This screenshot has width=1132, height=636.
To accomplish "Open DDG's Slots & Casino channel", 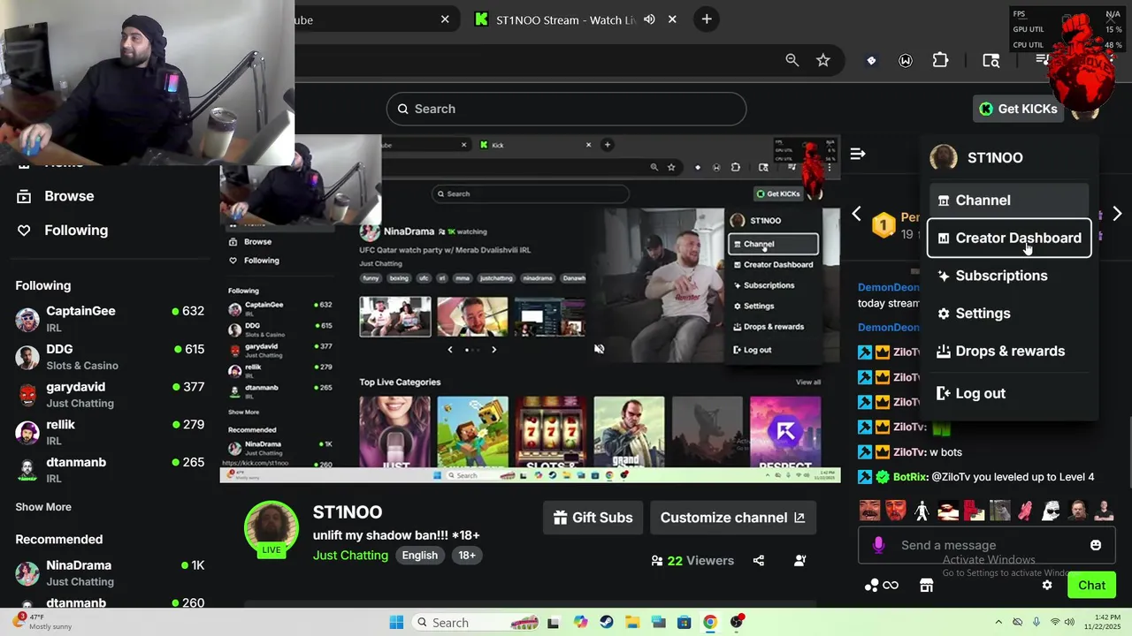I will 110,357.
